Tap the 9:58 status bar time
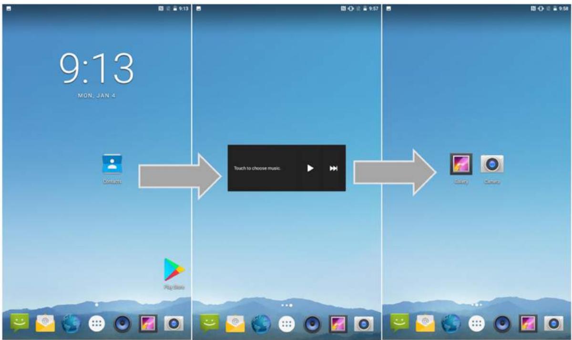This screenshot has height=340, width=572. click(564, 9)
